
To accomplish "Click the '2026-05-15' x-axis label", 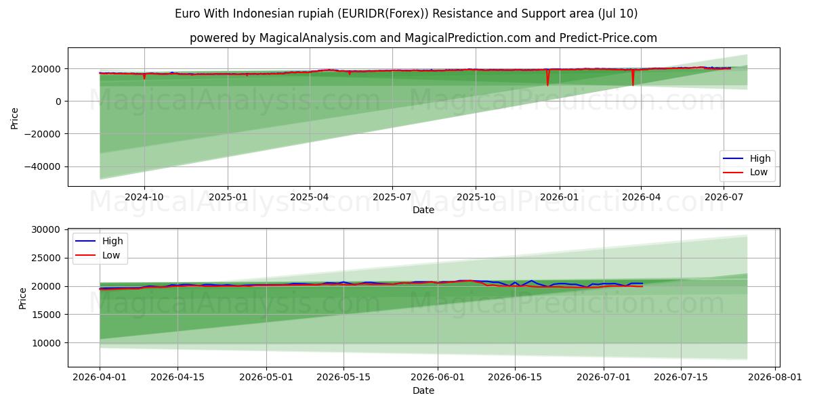I will point(344,376).
